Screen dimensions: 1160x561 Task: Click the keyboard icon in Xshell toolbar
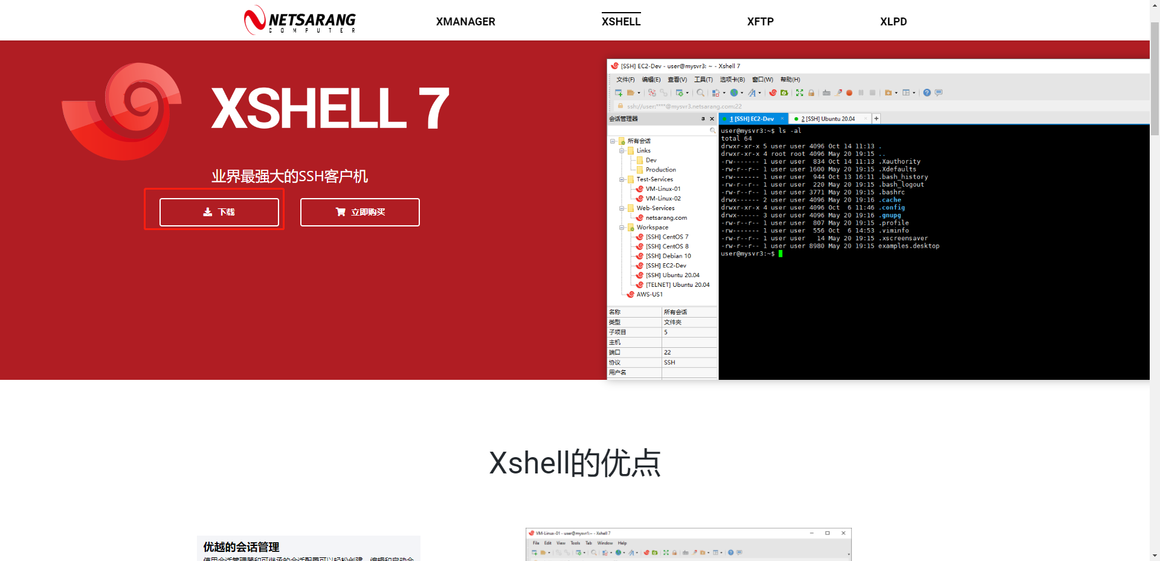point(826,92)
